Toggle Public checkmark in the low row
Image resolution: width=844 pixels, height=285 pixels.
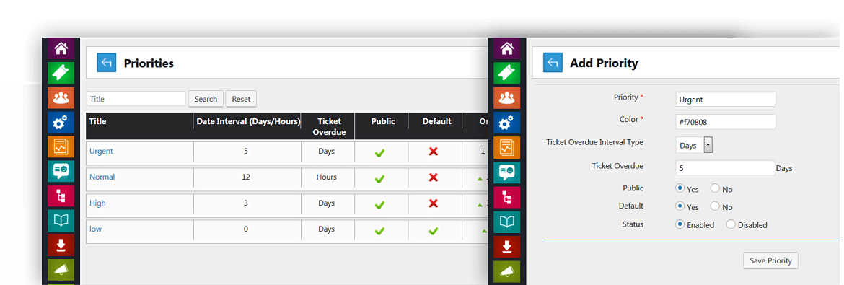(x=379, y=231)
